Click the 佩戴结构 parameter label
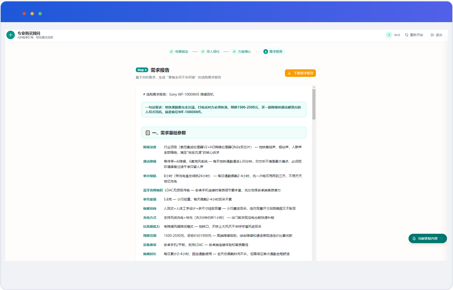Image resolution: width=453 pixels, height=290 pixels. [x=150, y=208]
